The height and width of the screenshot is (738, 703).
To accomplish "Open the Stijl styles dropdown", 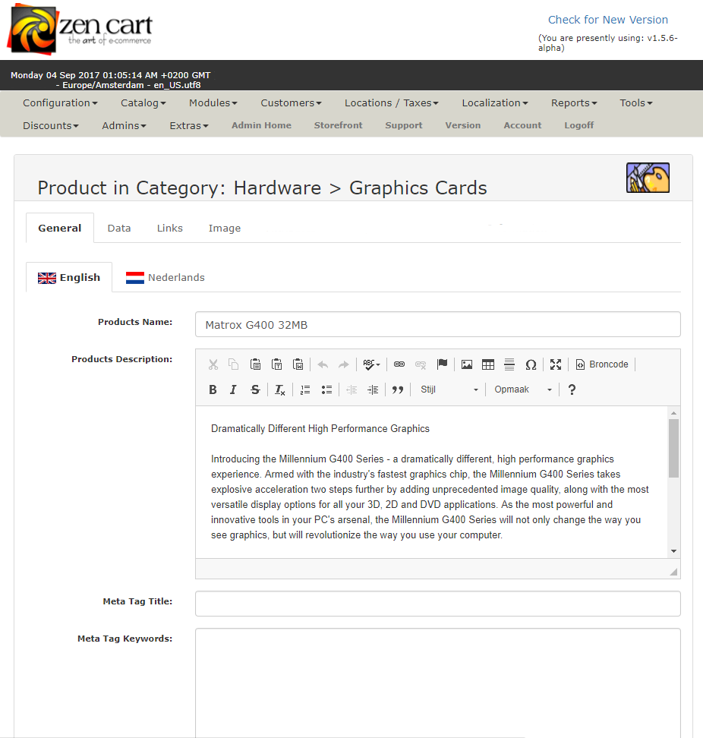I will [x=449, y=389].
